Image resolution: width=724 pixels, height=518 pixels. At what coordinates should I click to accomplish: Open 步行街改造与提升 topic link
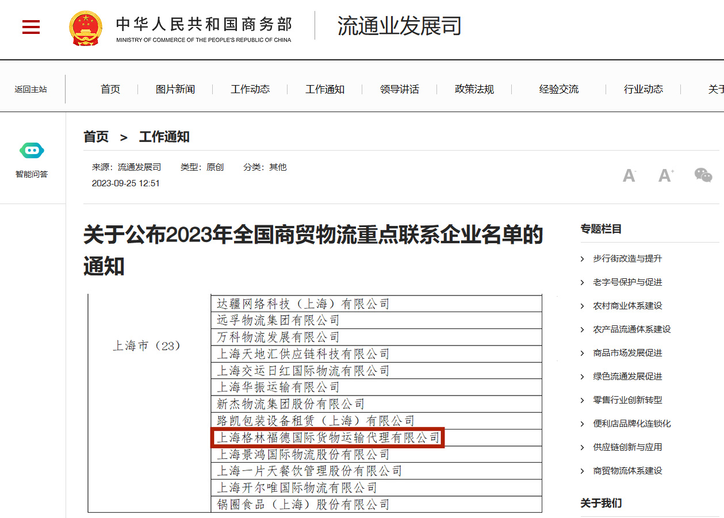click(627, 259)
